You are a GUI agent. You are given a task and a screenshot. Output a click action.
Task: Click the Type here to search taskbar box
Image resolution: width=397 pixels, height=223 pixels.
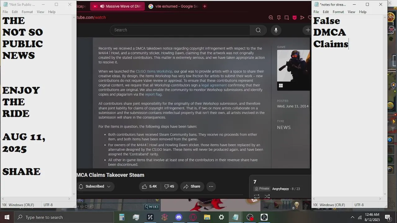(x=64, y=217)
